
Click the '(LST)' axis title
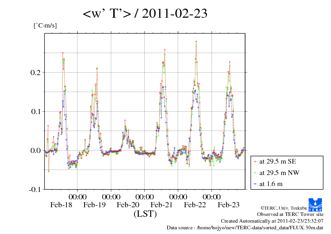[145, 214]
